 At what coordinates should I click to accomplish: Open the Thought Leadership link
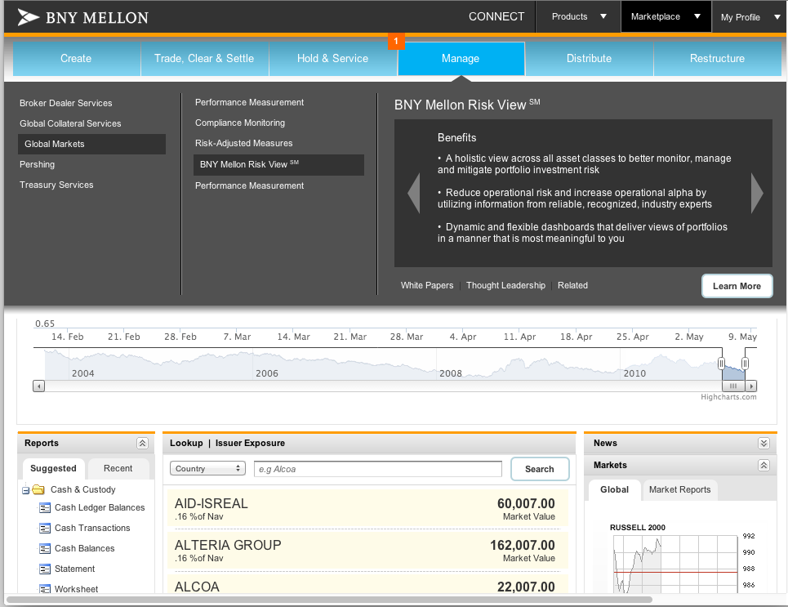click(505, 285)
